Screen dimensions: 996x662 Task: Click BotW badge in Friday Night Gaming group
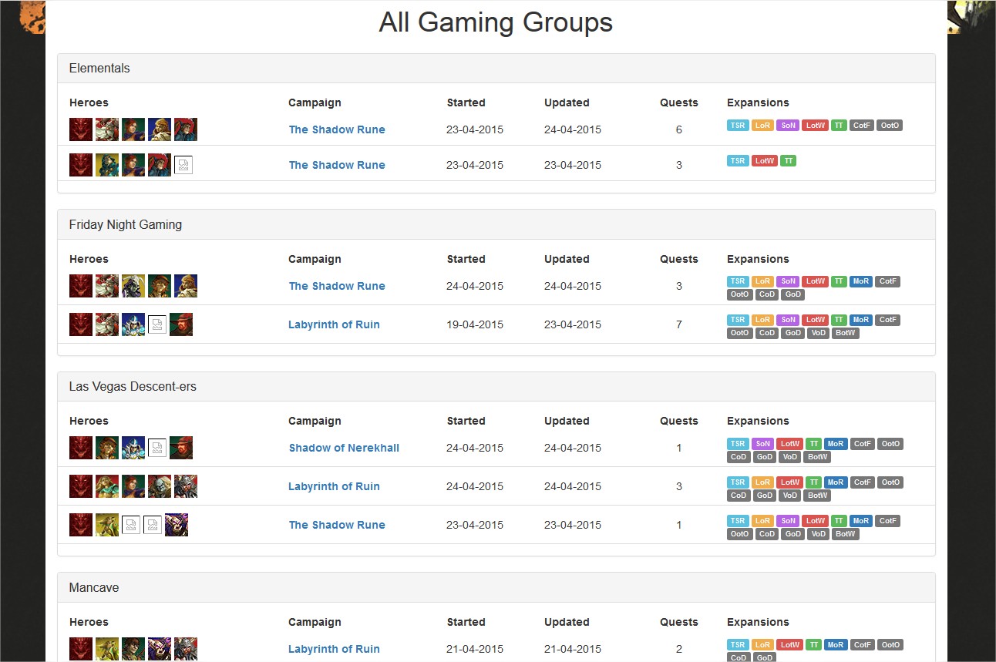coord(845,333)
